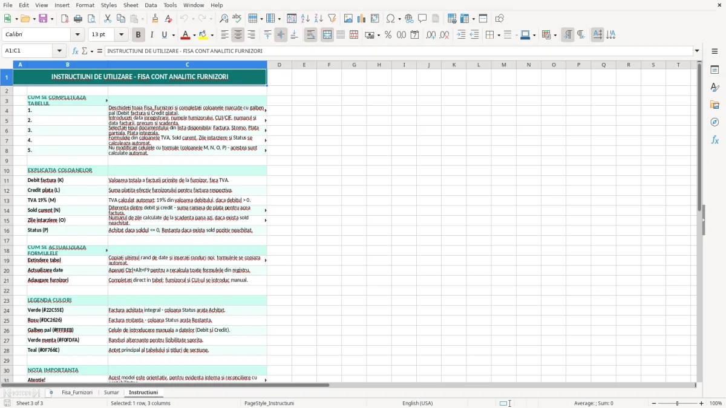Insert an image using toolbar icon
This screenshot has height=408, width=726.
[348, 19]
